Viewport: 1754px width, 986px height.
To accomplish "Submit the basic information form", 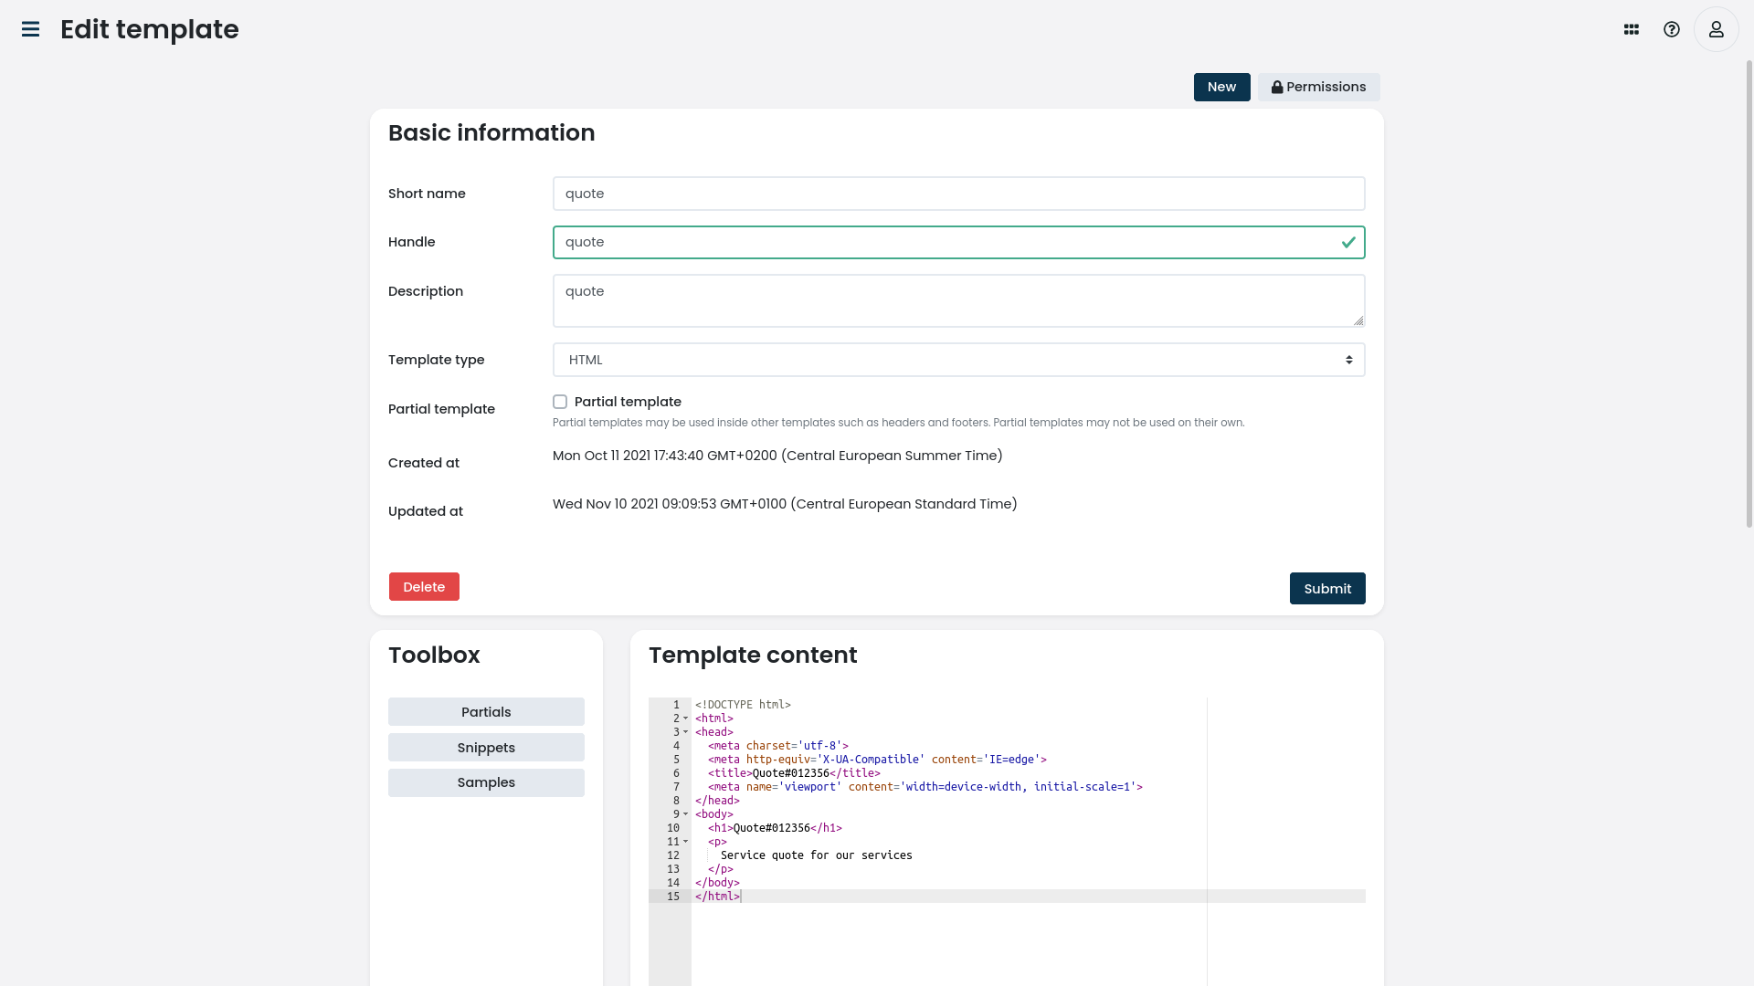I will click(1327, 589).
